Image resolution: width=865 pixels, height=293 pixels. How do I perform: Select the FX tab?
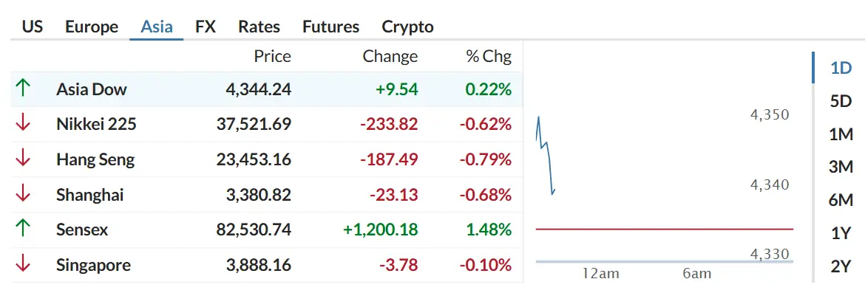tap(206, 27)
